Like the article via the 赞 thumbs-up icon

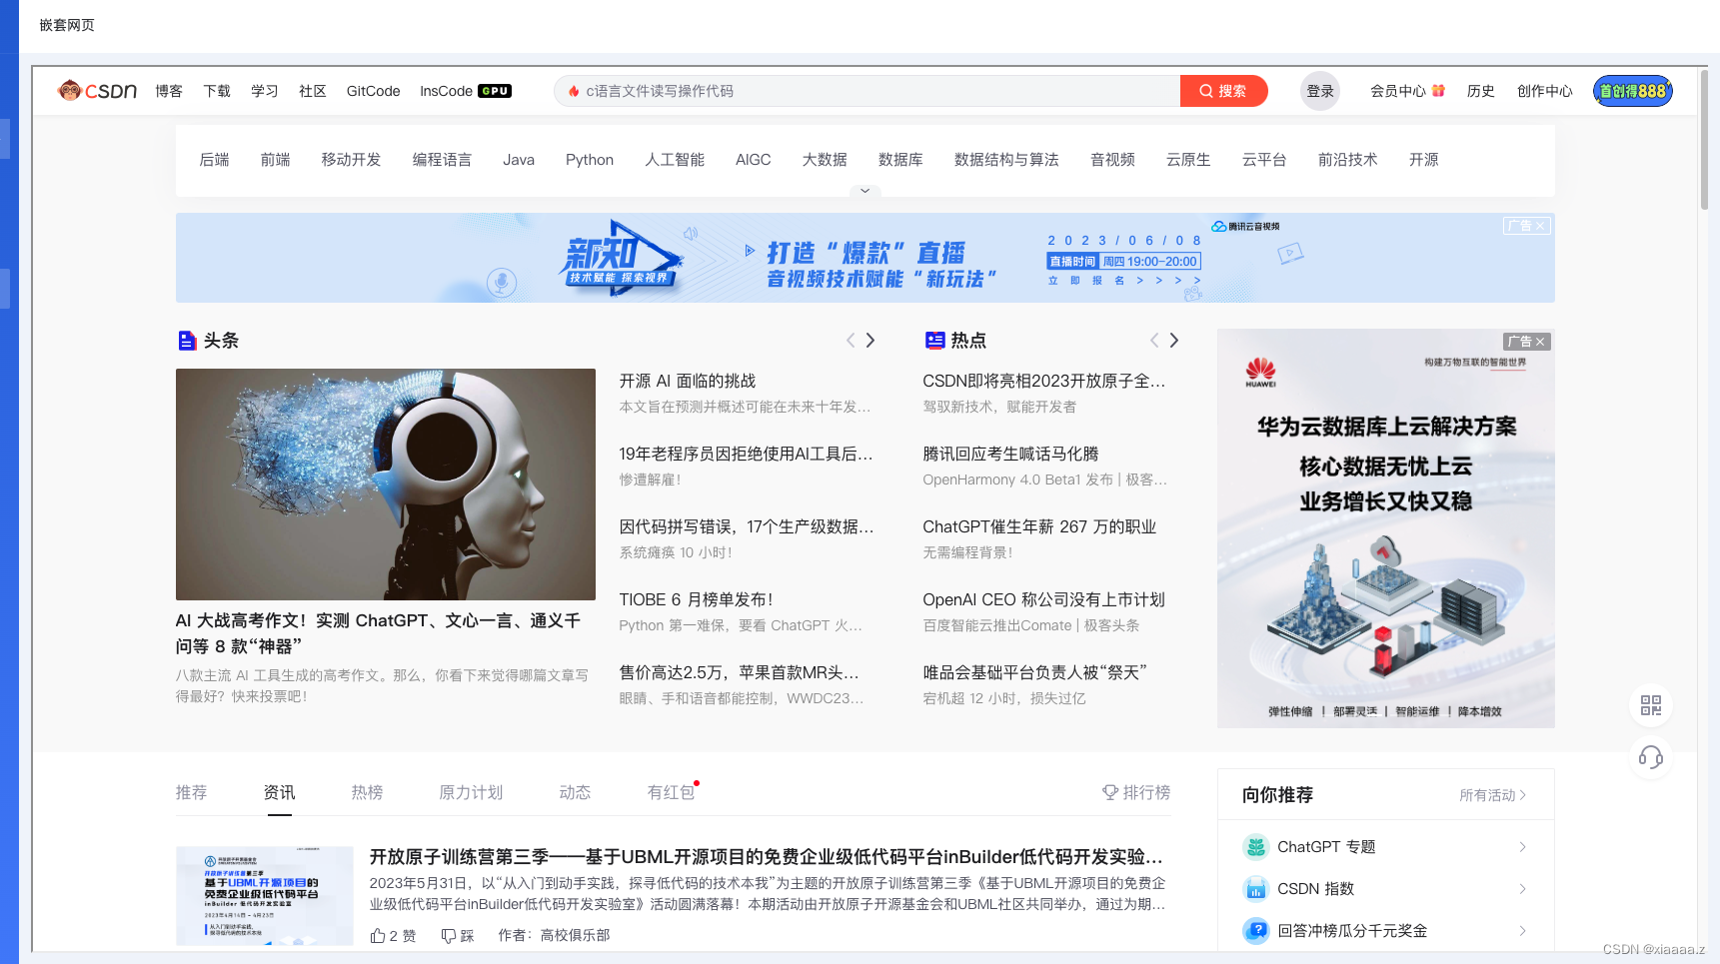[379, 935]
